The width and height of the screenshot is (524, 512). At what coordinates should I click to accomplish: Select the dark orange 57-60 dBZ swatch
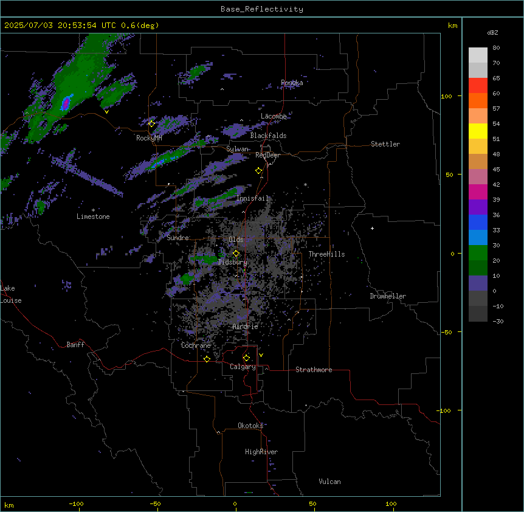[478, 100]
